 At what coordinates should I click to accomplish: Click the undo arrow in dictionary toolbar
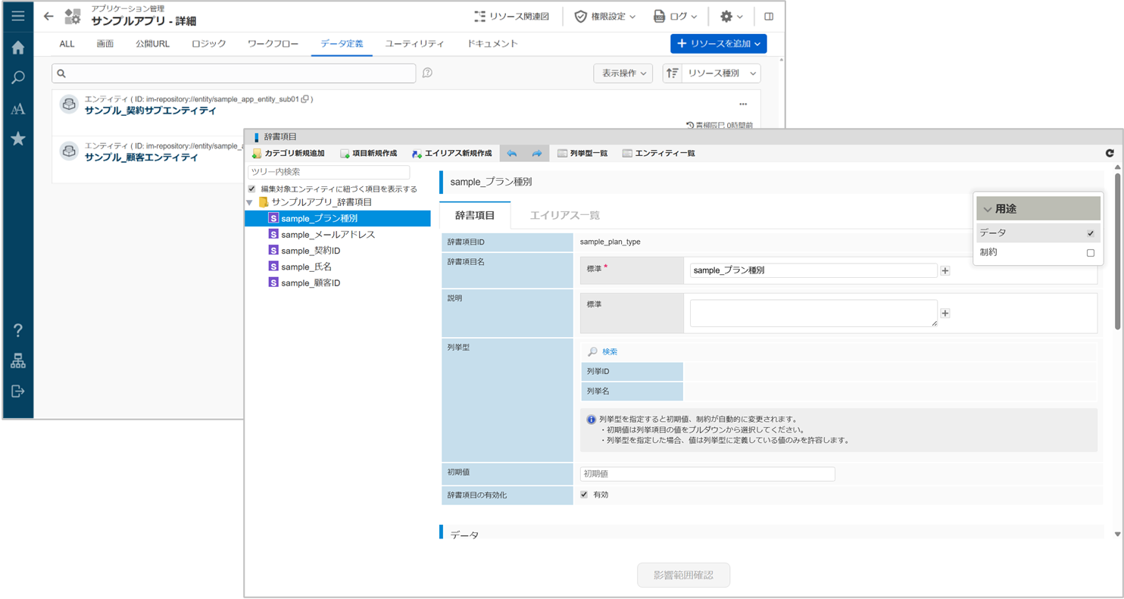coord(512,154)
